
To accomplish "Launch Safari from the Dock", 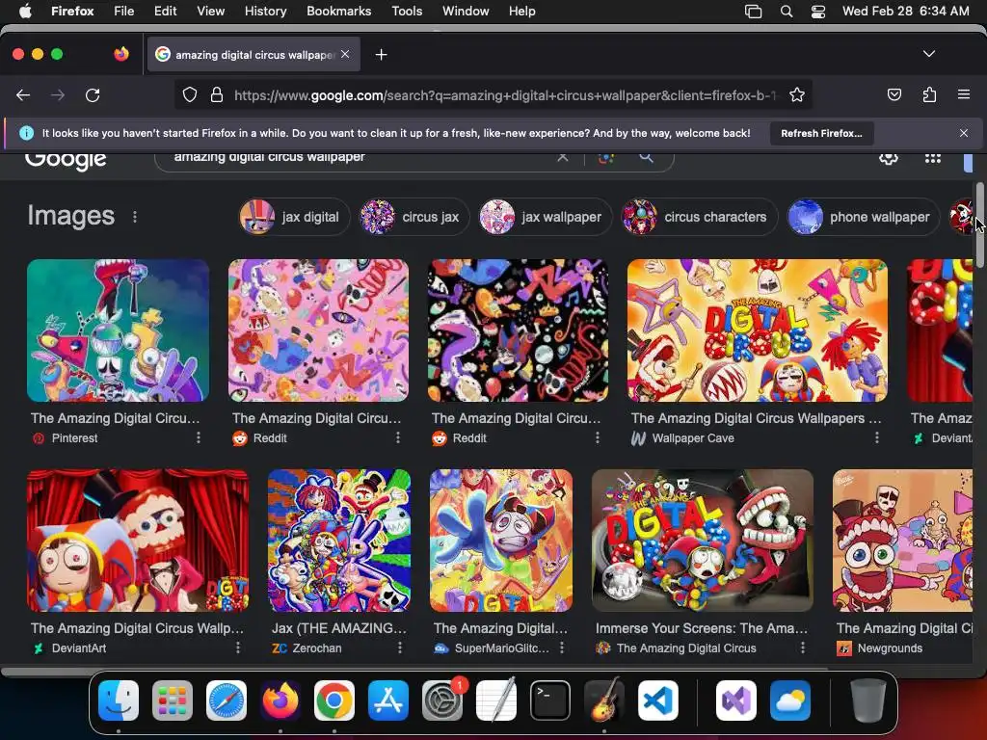I will (227, 700).
